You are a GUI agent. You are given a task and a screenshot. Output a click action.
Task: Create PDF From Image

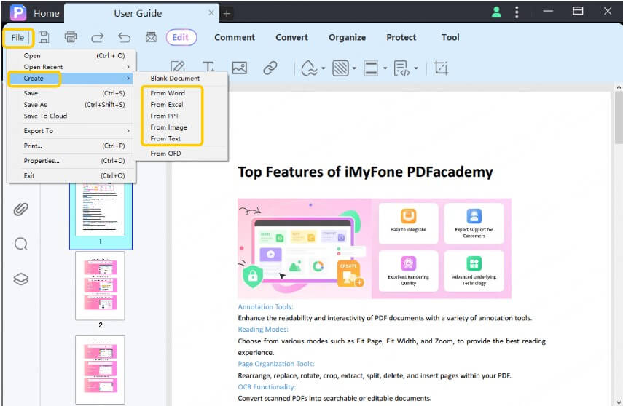(x=181, y=127)
